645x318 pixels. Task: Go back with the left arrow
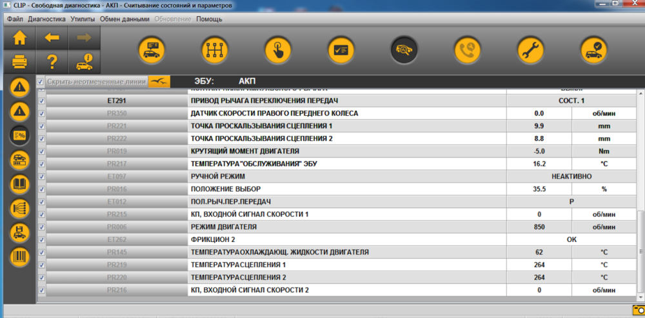click(x=52, y=38)
